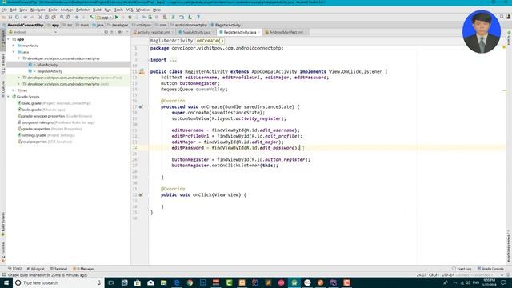Click the Make Project hammer icon

click(x=92, y=18)
